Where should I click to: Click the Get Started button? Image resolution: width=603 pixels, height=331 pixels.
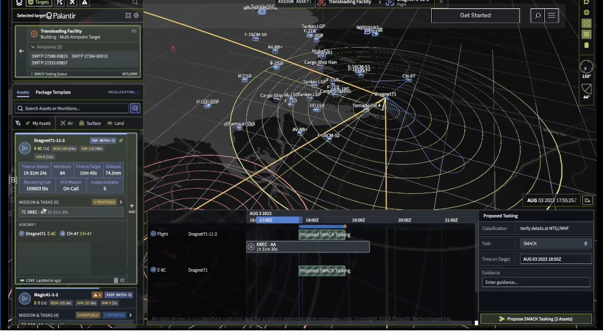point(475,15)
